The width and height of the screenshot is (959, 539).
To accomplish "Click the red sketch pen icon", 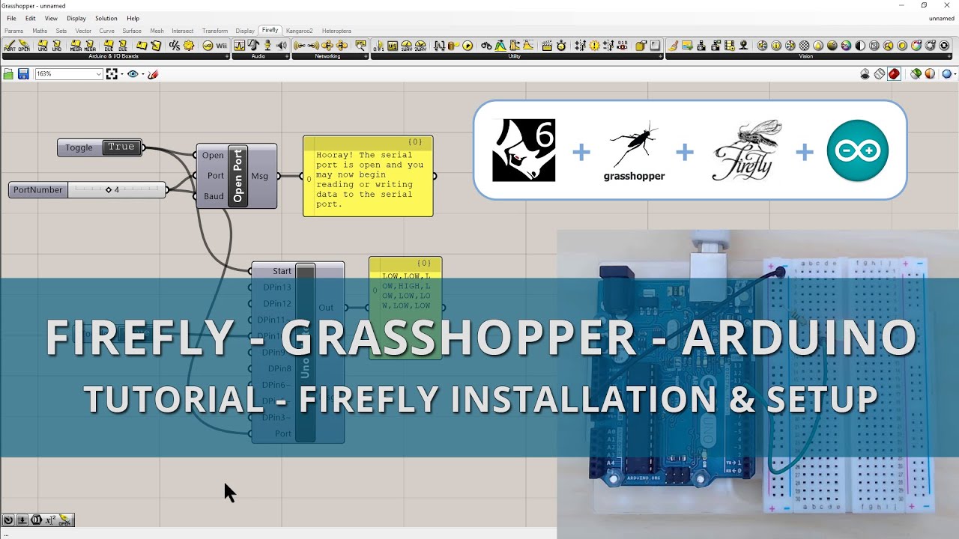I will (153, 74).
